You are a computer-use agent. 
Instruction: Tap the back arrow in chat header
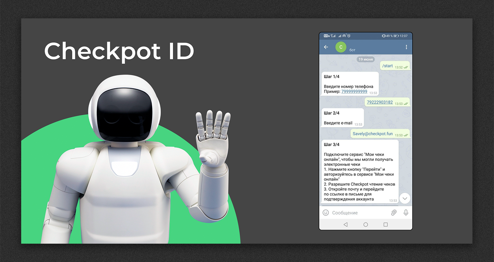pos(326,47)
